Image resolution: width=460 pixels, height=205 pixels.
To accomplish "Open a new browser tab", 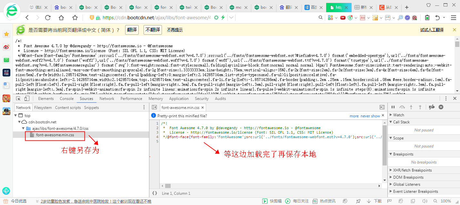I will point(407,7).
